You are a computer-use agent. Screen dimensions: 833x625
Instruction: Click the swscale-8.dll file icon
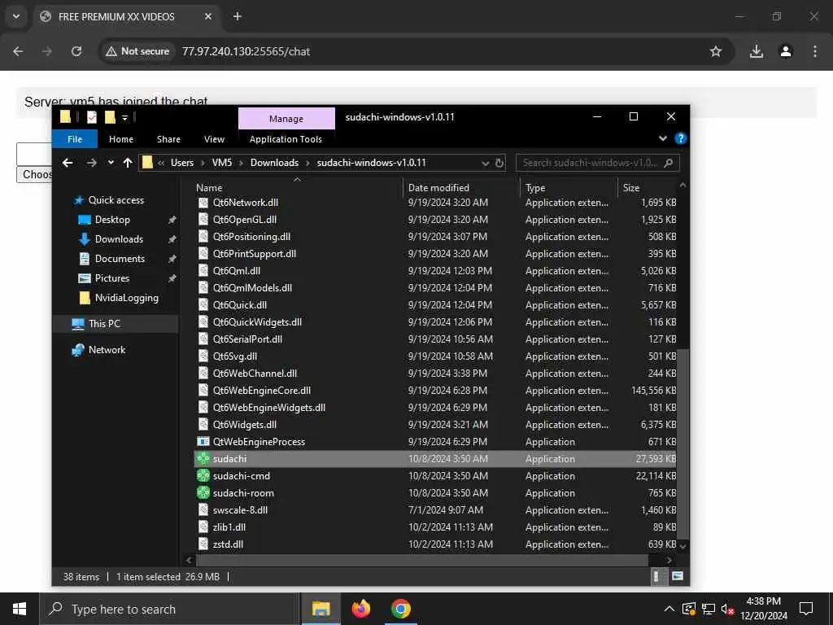tap(203, 509)
